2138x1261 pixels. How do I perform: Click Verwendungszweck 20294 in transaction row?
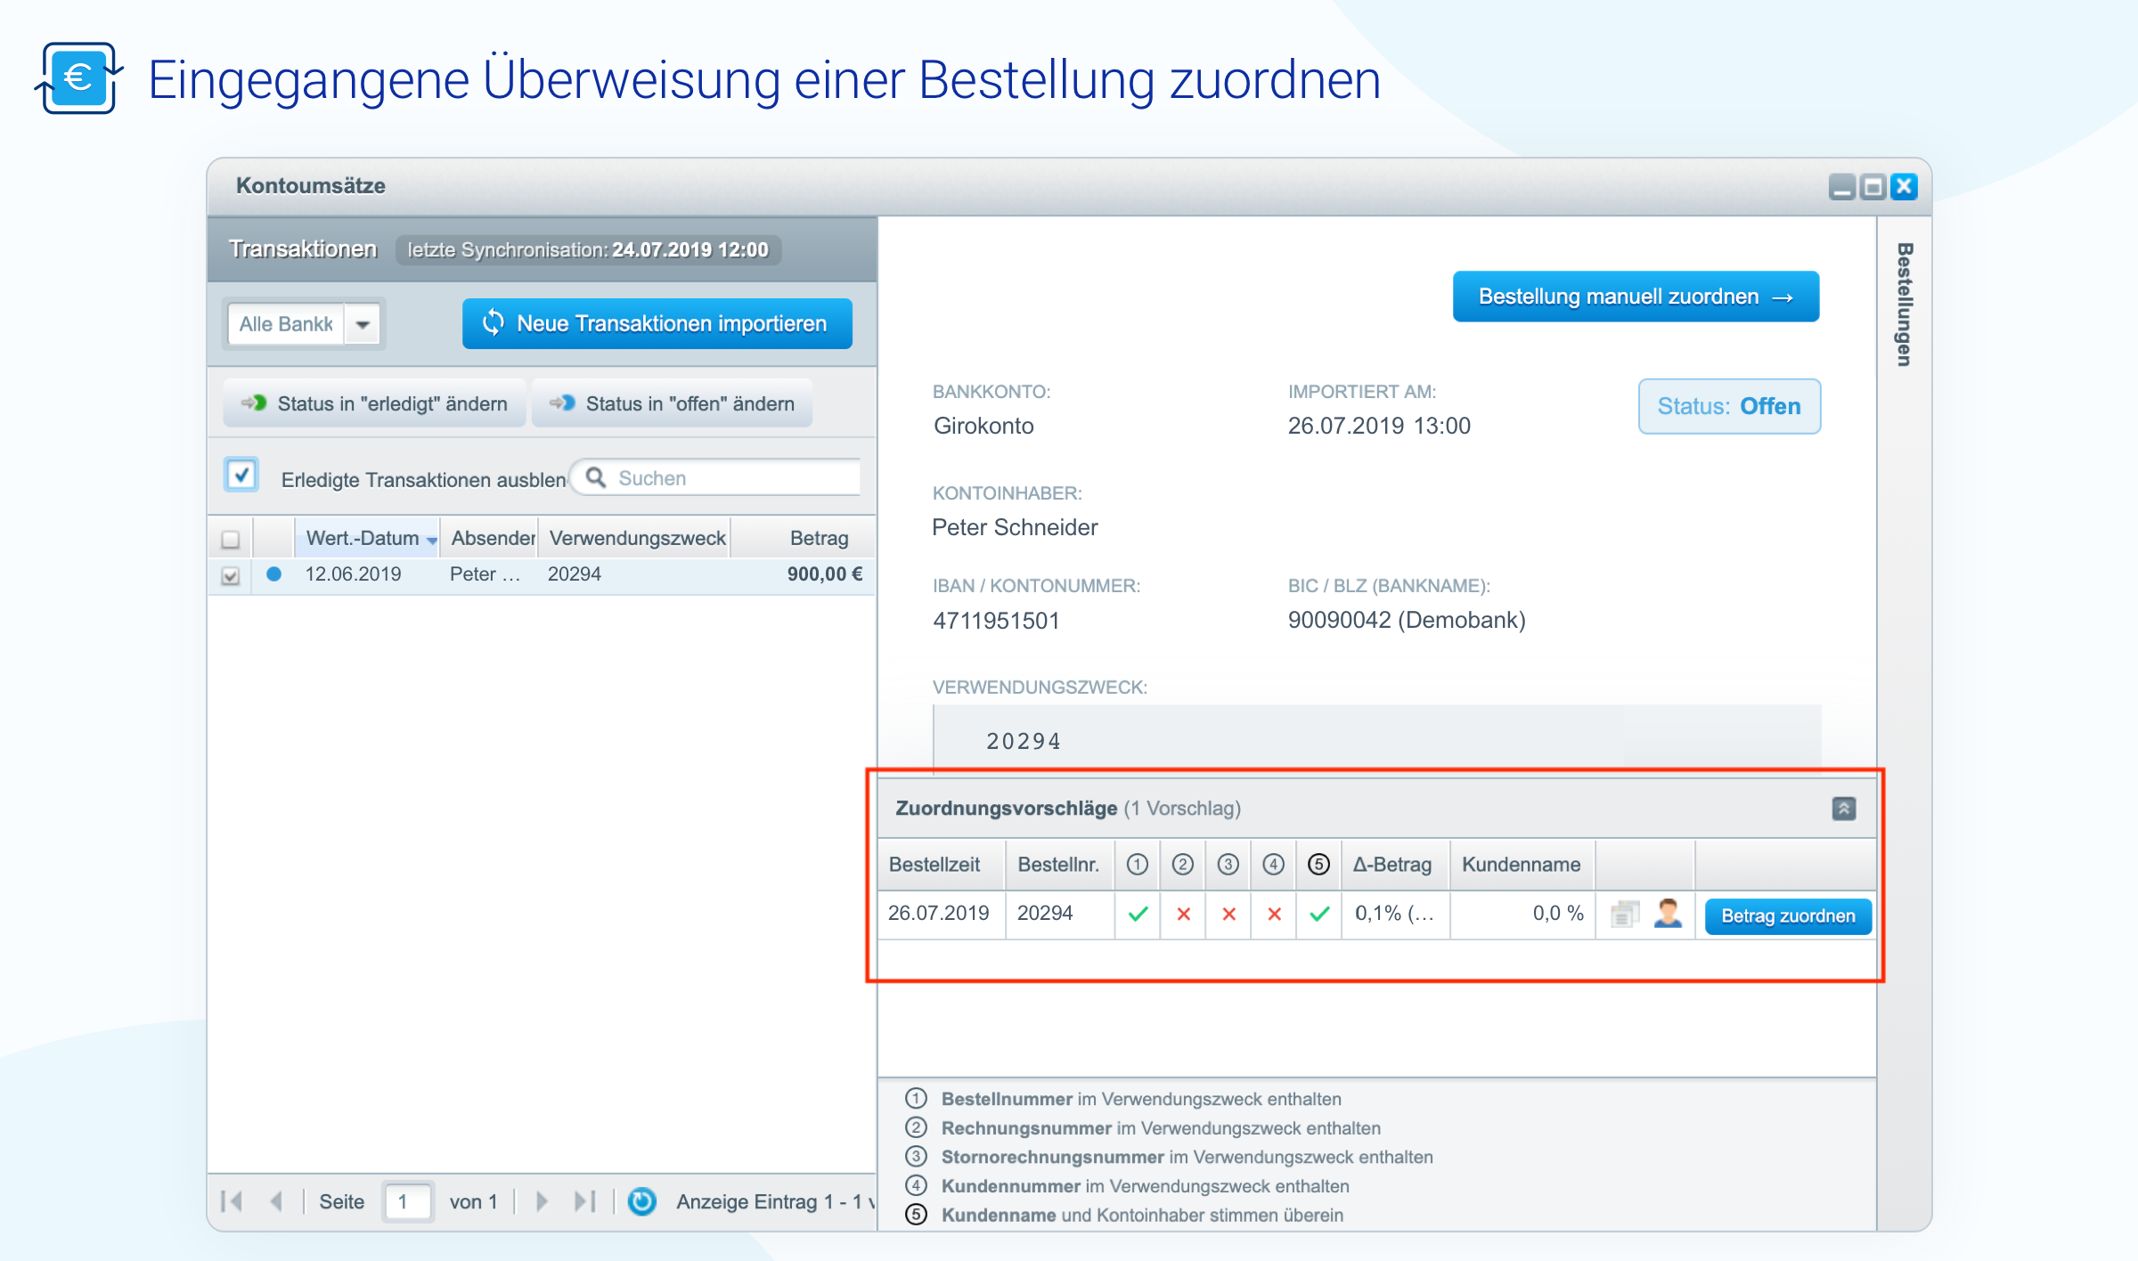click(575, 574)
